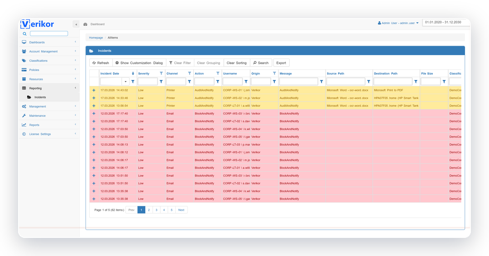The height and width of the screenshot is (256, 489).
Task: Click the Classifications tags icon
Action: click(24, 61)
